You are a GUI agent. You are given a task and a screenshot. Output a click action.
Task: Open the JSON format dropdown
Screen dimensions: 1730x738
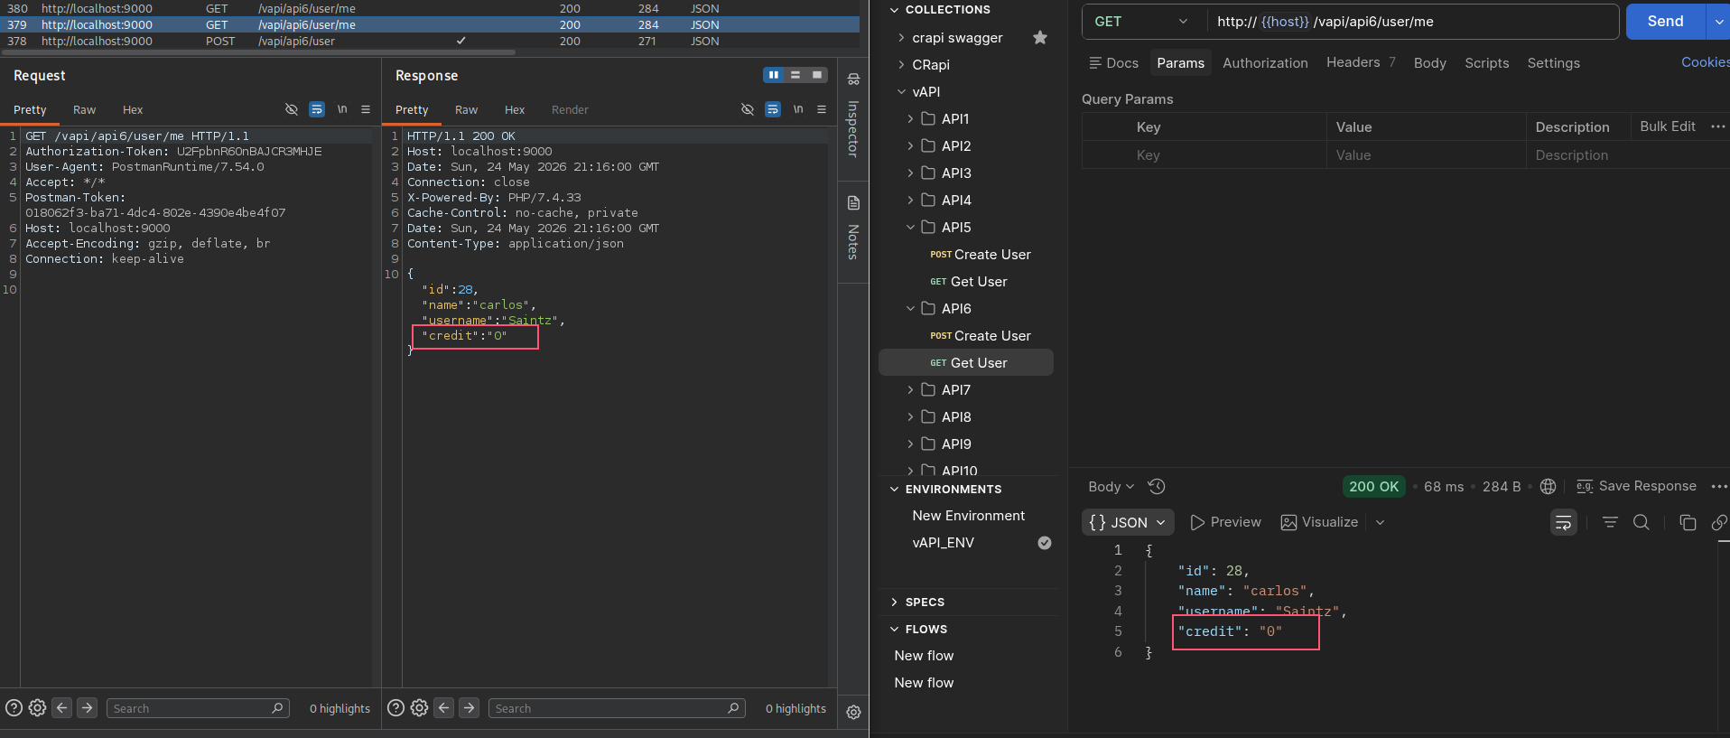(1129, 522)
